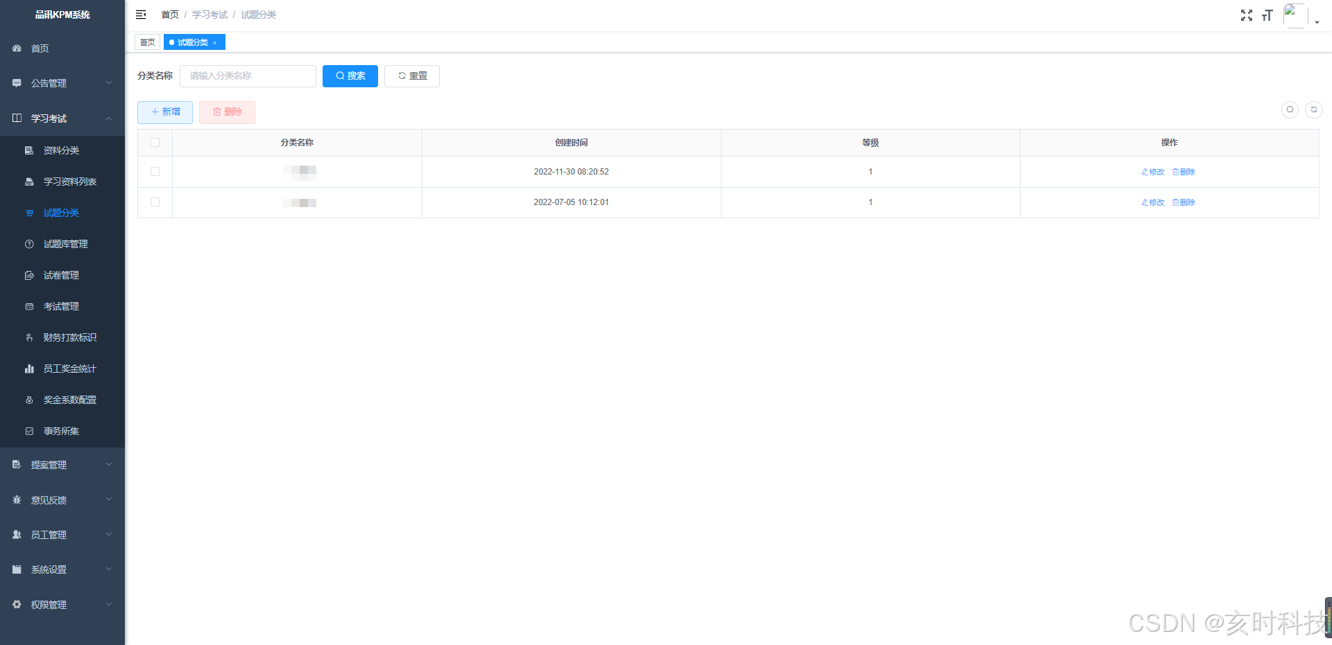1332x645 pixels.
Task: Tick the checkbox for the 2022-11-30 row
Action: point(155,172)
